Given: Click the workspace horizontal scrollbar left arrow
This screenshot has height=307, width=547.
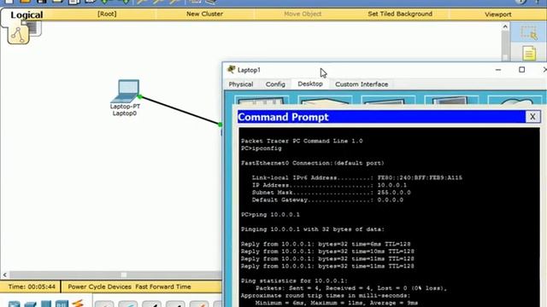Looking at the screenshot, I should tap(4, 275).
